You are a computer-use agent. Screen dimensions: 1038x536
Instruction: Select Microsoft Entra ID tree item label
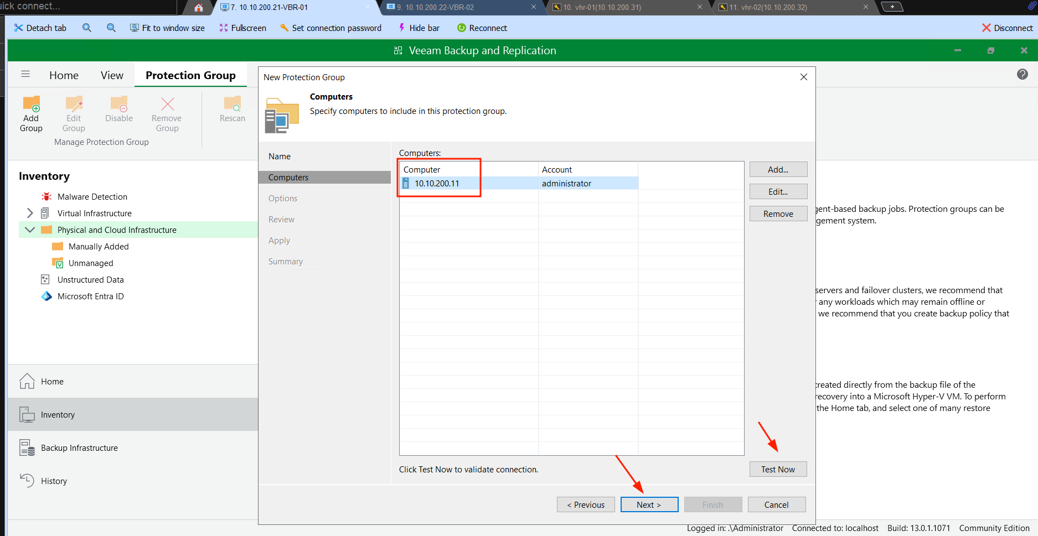tap(91, 296)
